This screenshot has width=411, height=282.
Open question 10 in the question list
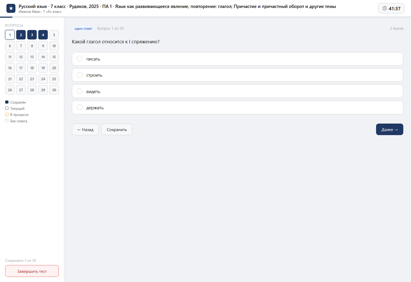click(x=54, y=46)
